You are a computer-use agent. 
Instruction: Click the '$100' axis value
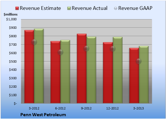point(13,95)
